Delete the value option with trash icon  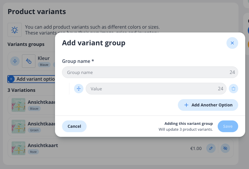coord(233,89)
